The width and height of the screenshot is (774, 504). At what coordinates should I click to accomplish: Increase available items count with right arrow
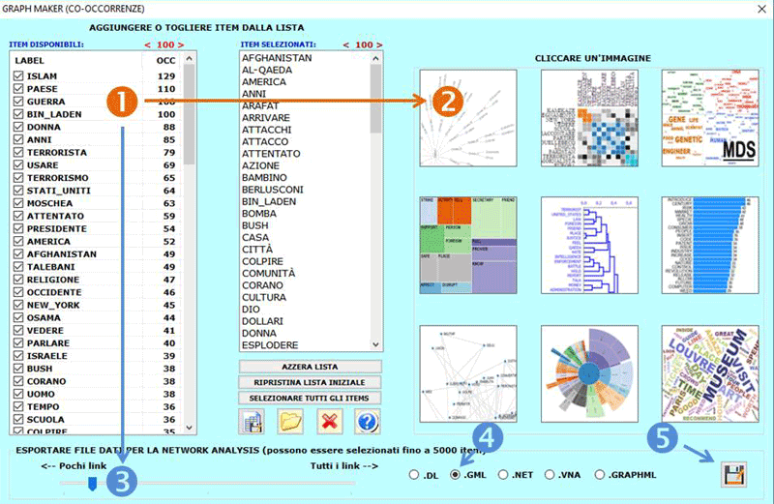coord(181,44)
